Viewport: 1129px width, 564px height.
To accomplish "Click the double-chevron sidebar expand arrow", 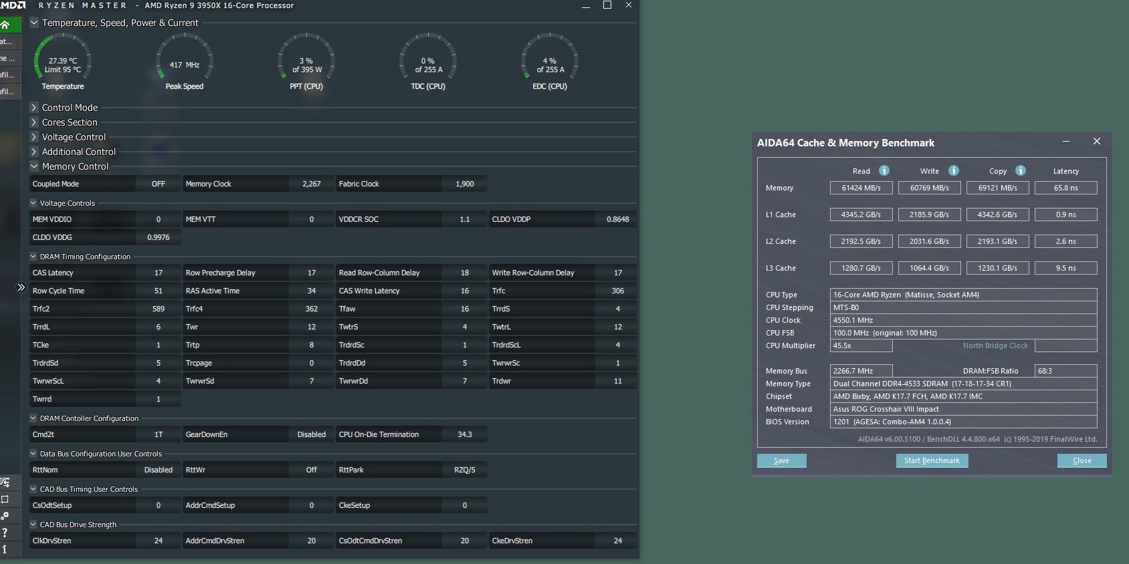I will pyautogui.click(x=21, y=287).
